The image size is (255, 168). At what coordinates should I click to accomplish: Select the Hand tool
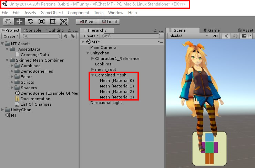point(9,22)
